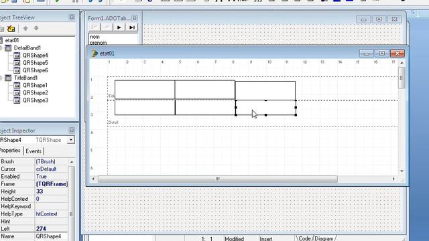The height and width of the screenshot is (241, 429).
Task: Close the Form1 designer window behind
Action: tap(395, 19)
